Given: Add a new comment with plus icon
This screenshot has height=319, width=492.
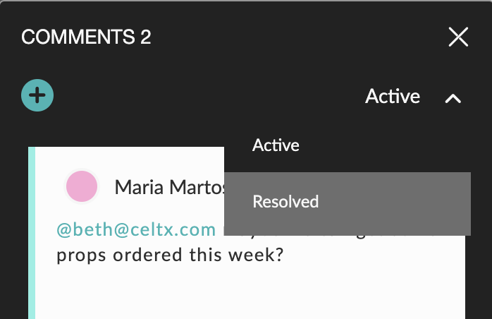Looking at the screenshot, I should pyautogui.click(x=37, y=95).
